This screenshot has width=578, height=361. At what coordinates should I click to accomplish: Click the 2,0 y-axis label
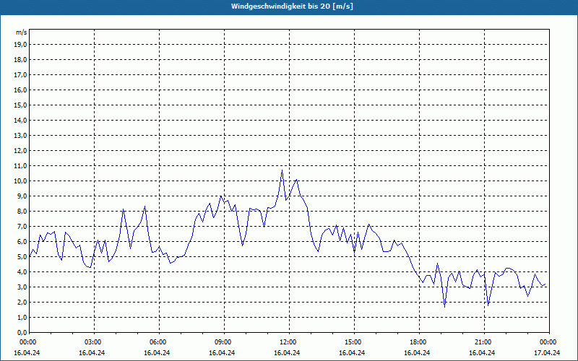22,302
